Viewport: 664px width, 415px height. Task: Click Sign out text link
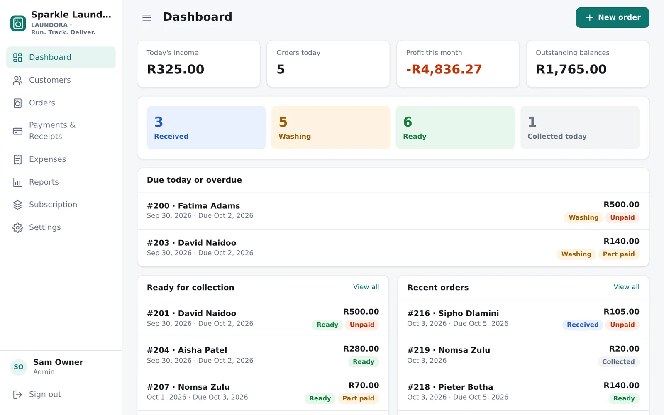[x=45, y=394]
